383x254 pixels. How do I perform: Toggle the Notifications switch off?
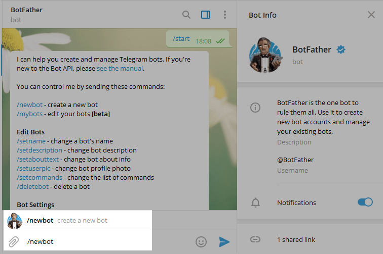[365, 202]
